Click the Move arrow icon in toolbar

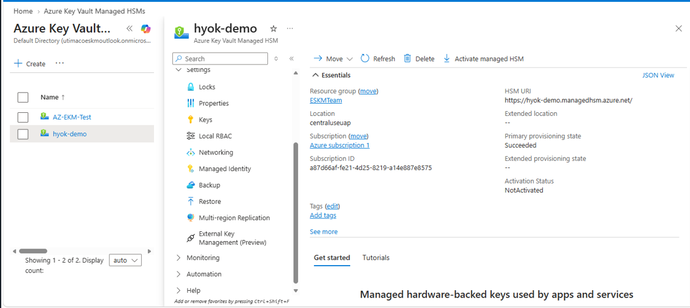(x=318, y=58)
